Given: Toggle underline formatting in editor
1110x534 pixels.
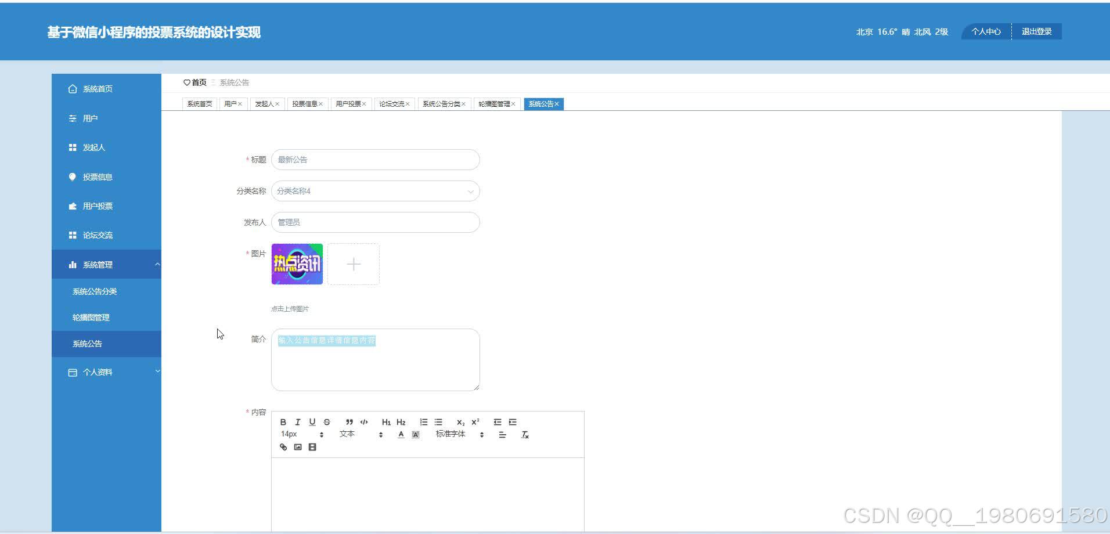Looking at the screenshot, I should point(312,422).
